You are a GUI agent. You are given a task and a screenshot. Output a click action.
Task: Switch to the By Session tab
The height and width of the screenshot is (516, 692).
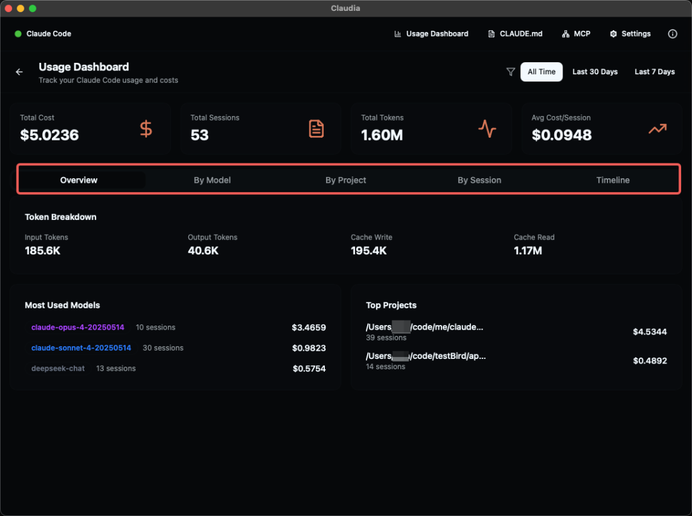tap(479, 180)
